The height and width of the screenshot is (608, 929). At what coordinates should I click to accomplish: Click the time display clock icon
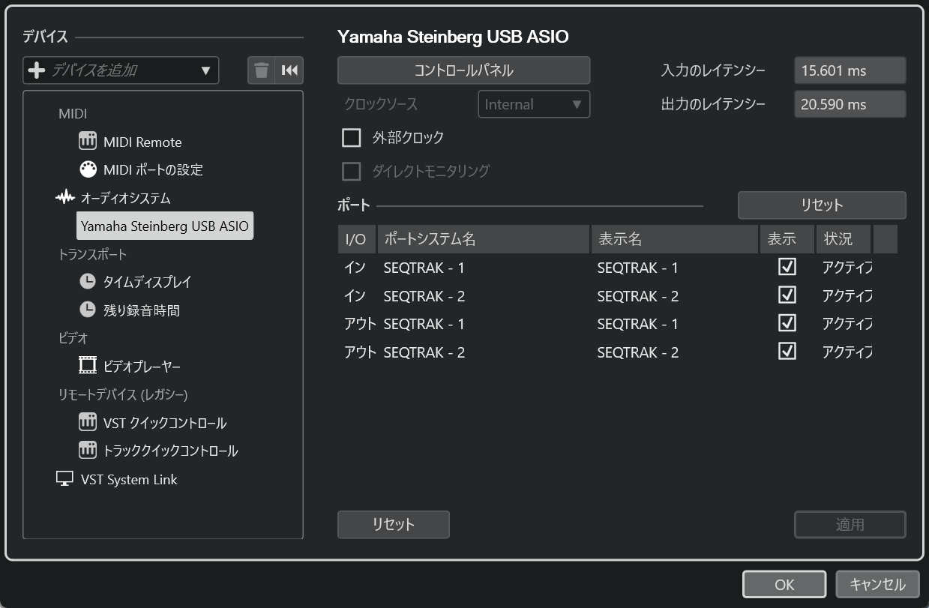88,282
